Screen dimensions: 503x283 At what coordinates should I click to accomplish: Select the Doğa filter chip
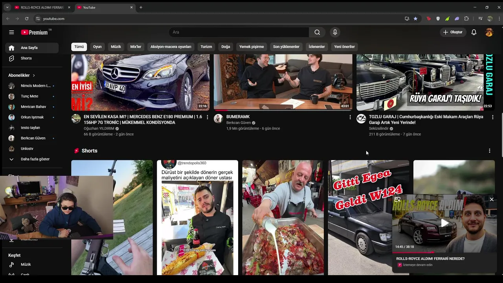226,47
